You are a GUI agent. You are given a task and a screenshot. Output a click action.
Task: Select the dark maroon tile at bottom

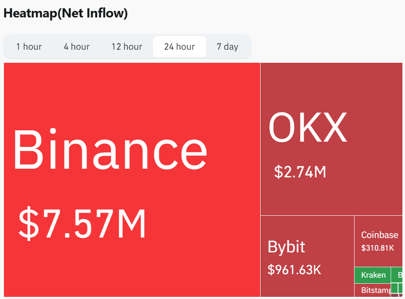[397, 295]
